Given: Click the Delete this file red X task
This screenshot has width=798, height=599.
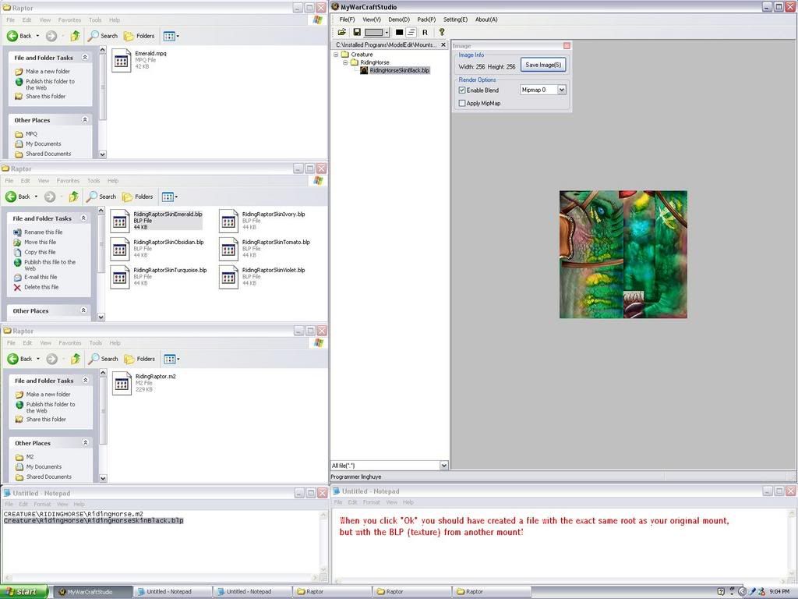Looking at the screenshot, I should click(17, 287).
